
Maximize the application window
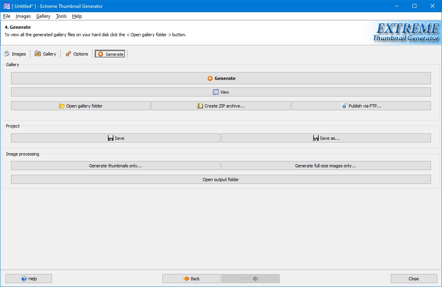pos(414,6)
